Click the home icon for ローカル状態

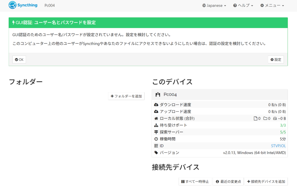156,118
